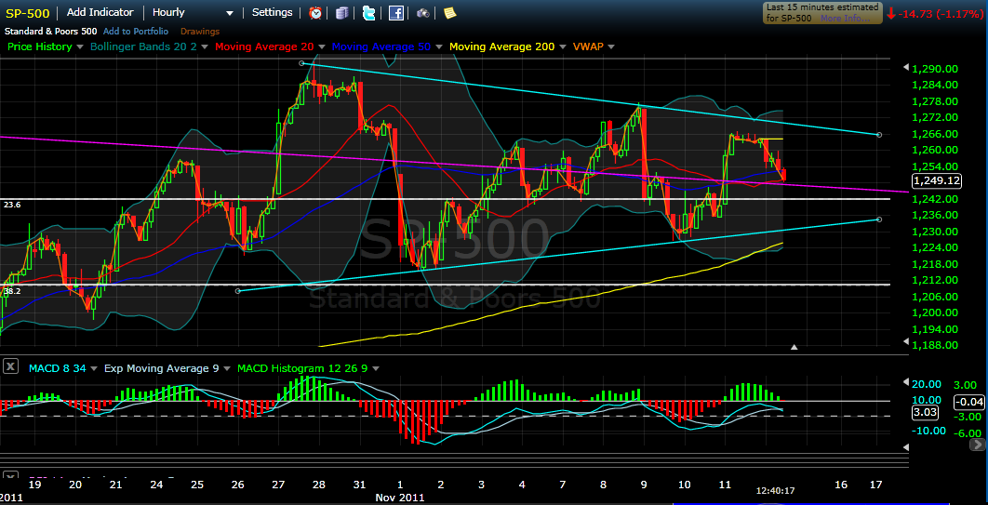Click date 24 on time axis
The image size is (988, 505).
[x=156, y=485]
